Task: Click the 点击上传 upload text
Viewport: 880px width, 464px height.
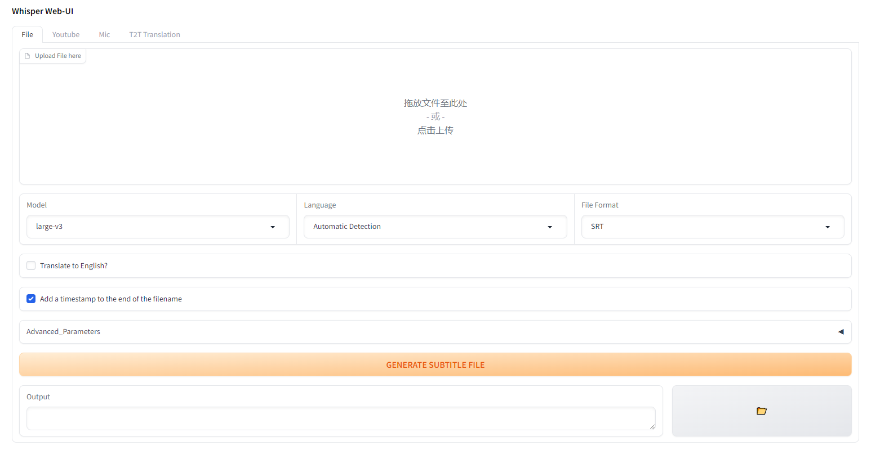Action: (435, 130)
